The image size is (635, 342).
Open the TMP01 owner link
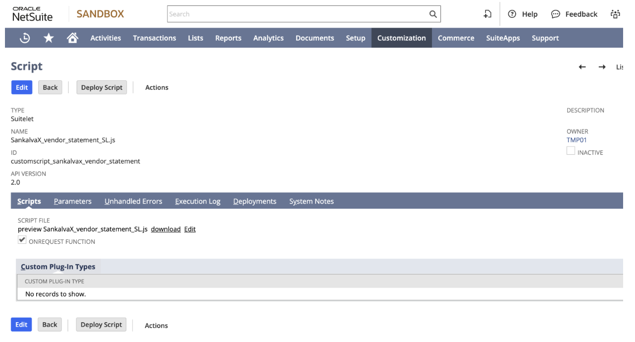click(577, 140)
